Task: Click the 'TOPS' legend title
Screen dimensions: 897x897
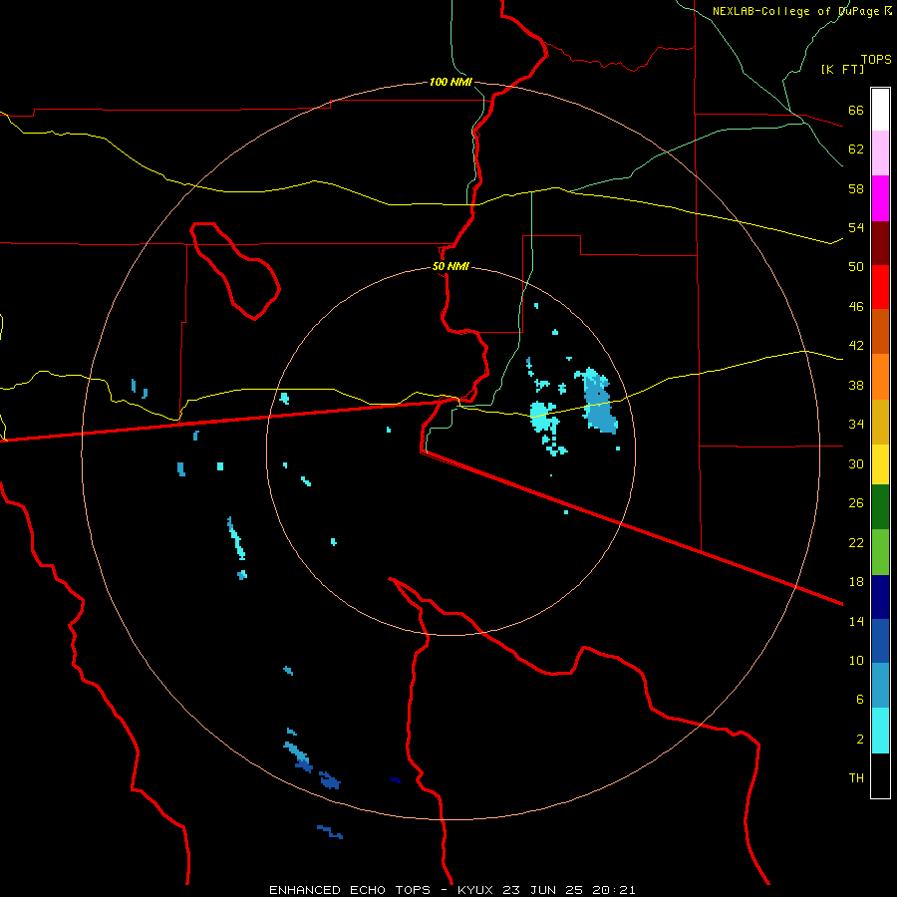Action: (876, 60)
